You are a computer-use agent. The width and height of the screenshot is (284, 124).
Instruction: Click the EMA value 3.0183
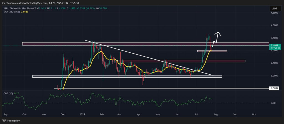(x=25, y=12)
